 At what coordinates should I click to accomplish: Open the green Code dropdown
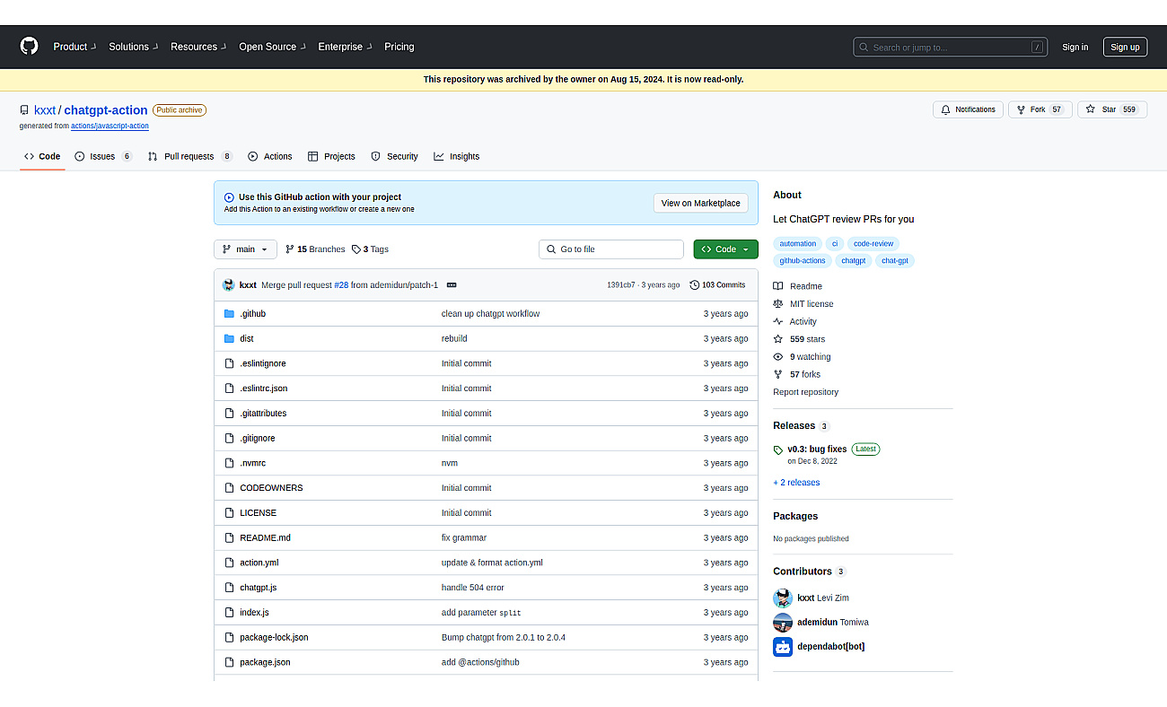(x=725, y=249)
